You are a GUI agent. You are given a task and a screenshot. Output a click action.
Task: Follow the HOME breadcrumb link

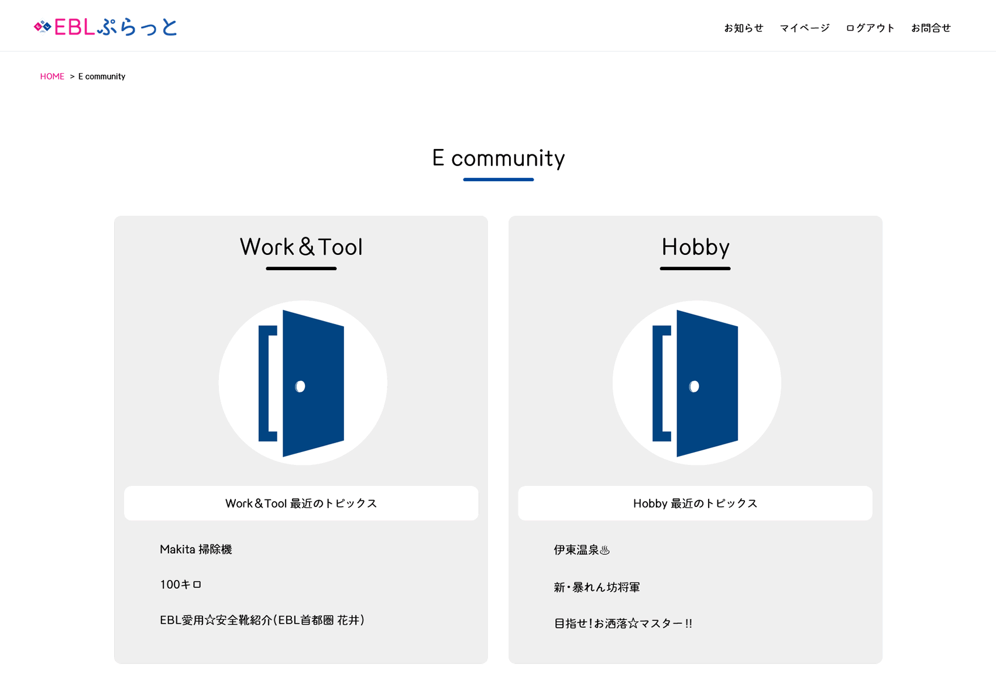52,77
